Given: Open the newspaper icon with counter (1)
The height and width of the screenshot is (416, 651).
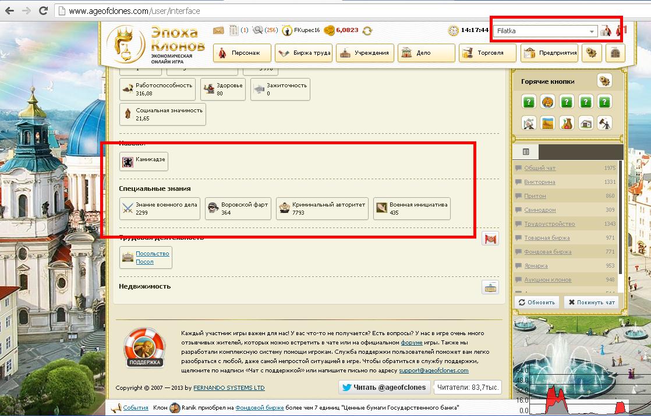Looking at the screenshot, I should pos(233,30).
